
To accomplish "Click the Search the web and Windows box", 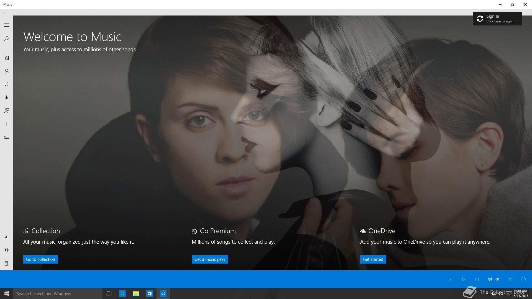I will [58, 293].
